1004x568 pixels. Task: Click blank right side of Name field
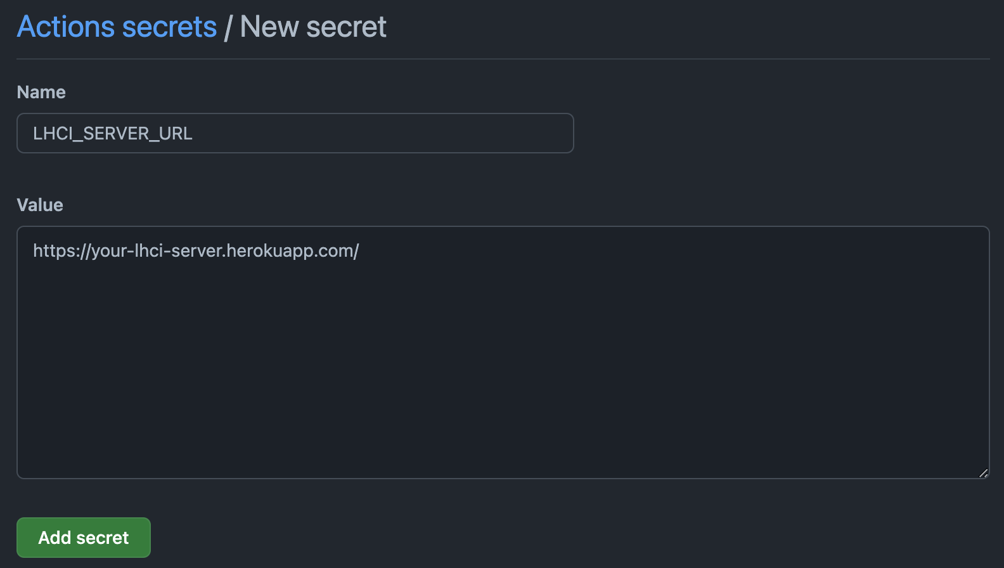pos(444,133)
